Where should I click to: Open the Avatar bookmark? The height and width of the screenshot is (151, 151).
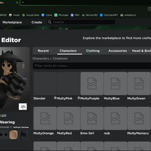coord(14,15)
